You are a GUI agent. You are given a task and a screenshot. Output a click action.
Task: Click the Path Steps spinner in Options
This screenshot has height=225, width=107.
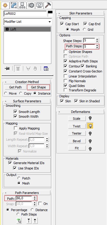97,46
